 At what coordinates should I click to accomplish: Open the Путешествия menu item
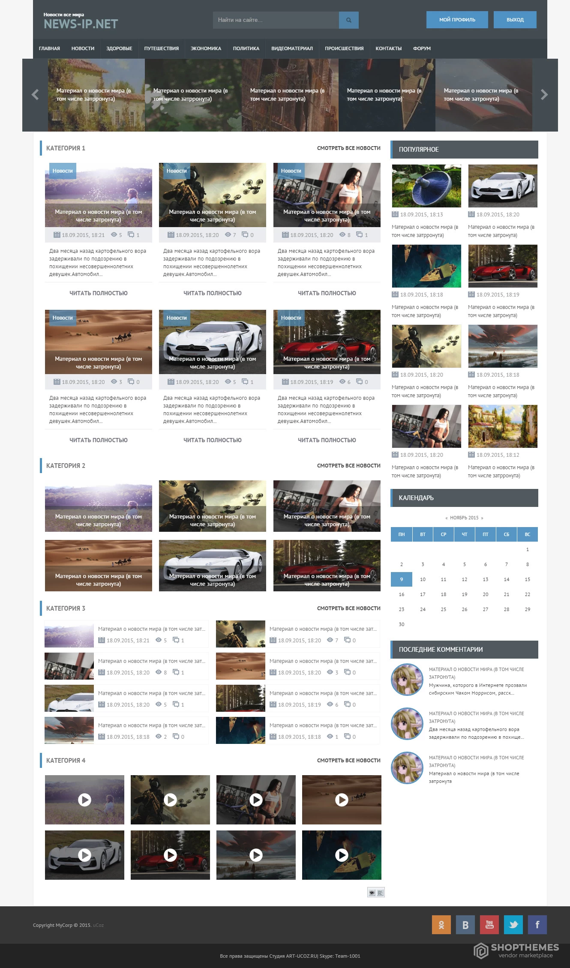pyautogui.click(x=162, y=48)
